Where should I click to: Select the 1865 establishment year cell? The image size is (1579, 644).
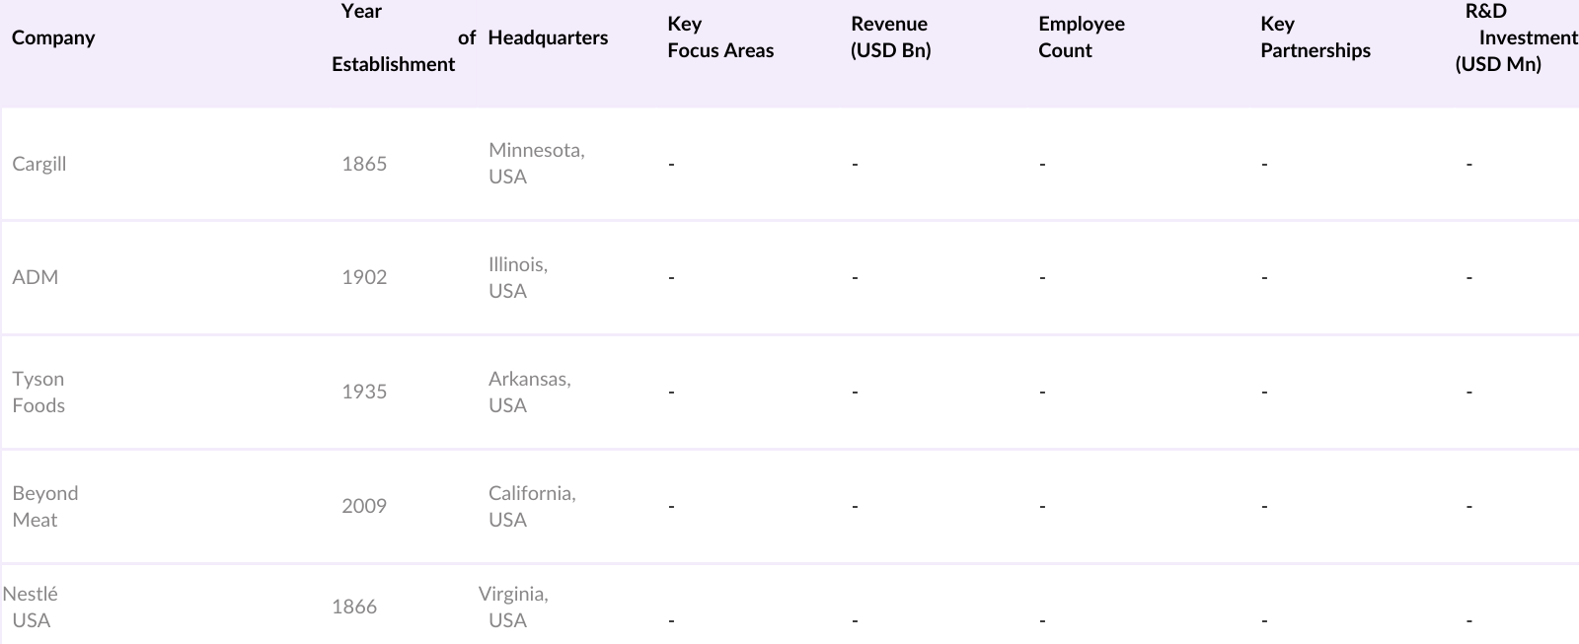(364, 165)
